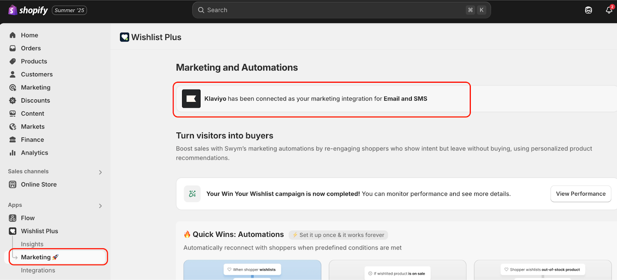Image resolution: width=617 pixels, height=280 pixels.
Task: Open the Markets page
Action: [x=33, y=127]
